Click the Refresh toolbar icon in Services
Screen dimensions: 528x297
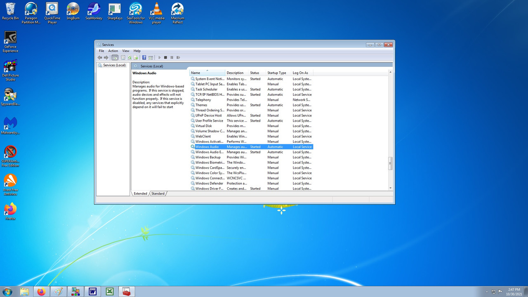(130, 57)
